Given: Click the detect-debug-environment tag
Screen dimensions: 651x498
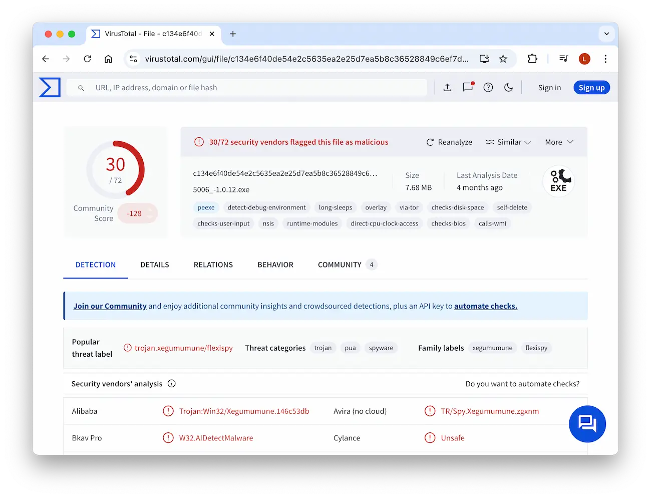Looking at the screenshot, I should [266, 207].
